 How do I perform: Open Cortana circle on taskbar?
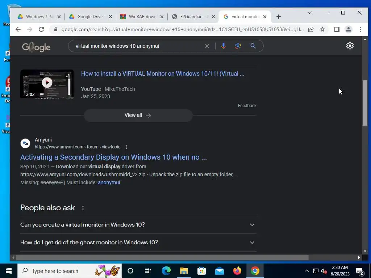130,271
